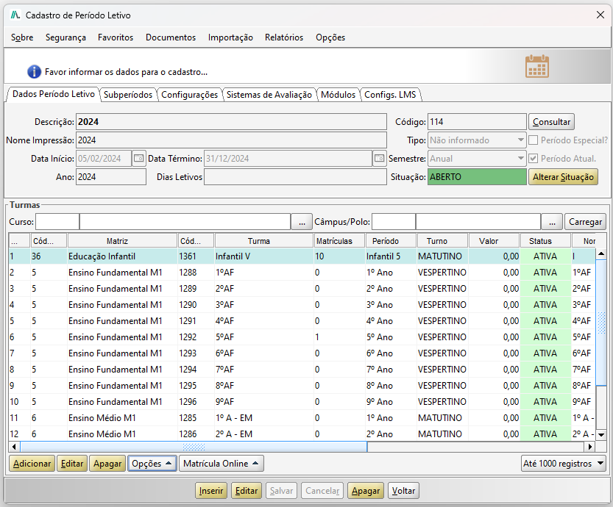The height and width of the screenshot is (507, 613).
Task: Select the Infantil V table row
Action: pyautogui.click(x=302, y=256)
